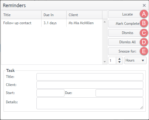Dismiss all reminders
The width and height of the screenshot is (149, 120).
click(128, 42)
